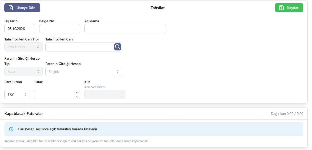Image resolution: width=312 pixels, height=150 pixels.
Task: Open the Tahsil Edilen Cari Tipi dropdown
Action: 24,47
